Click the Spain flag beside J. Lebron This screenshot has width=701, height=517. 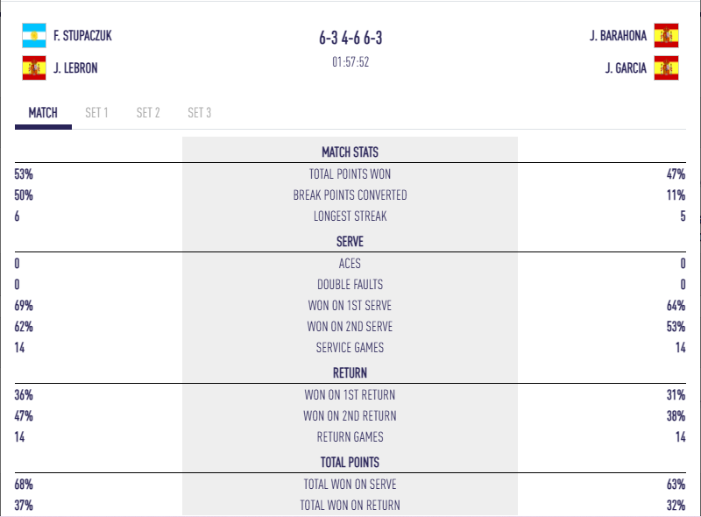coord(33,67)
